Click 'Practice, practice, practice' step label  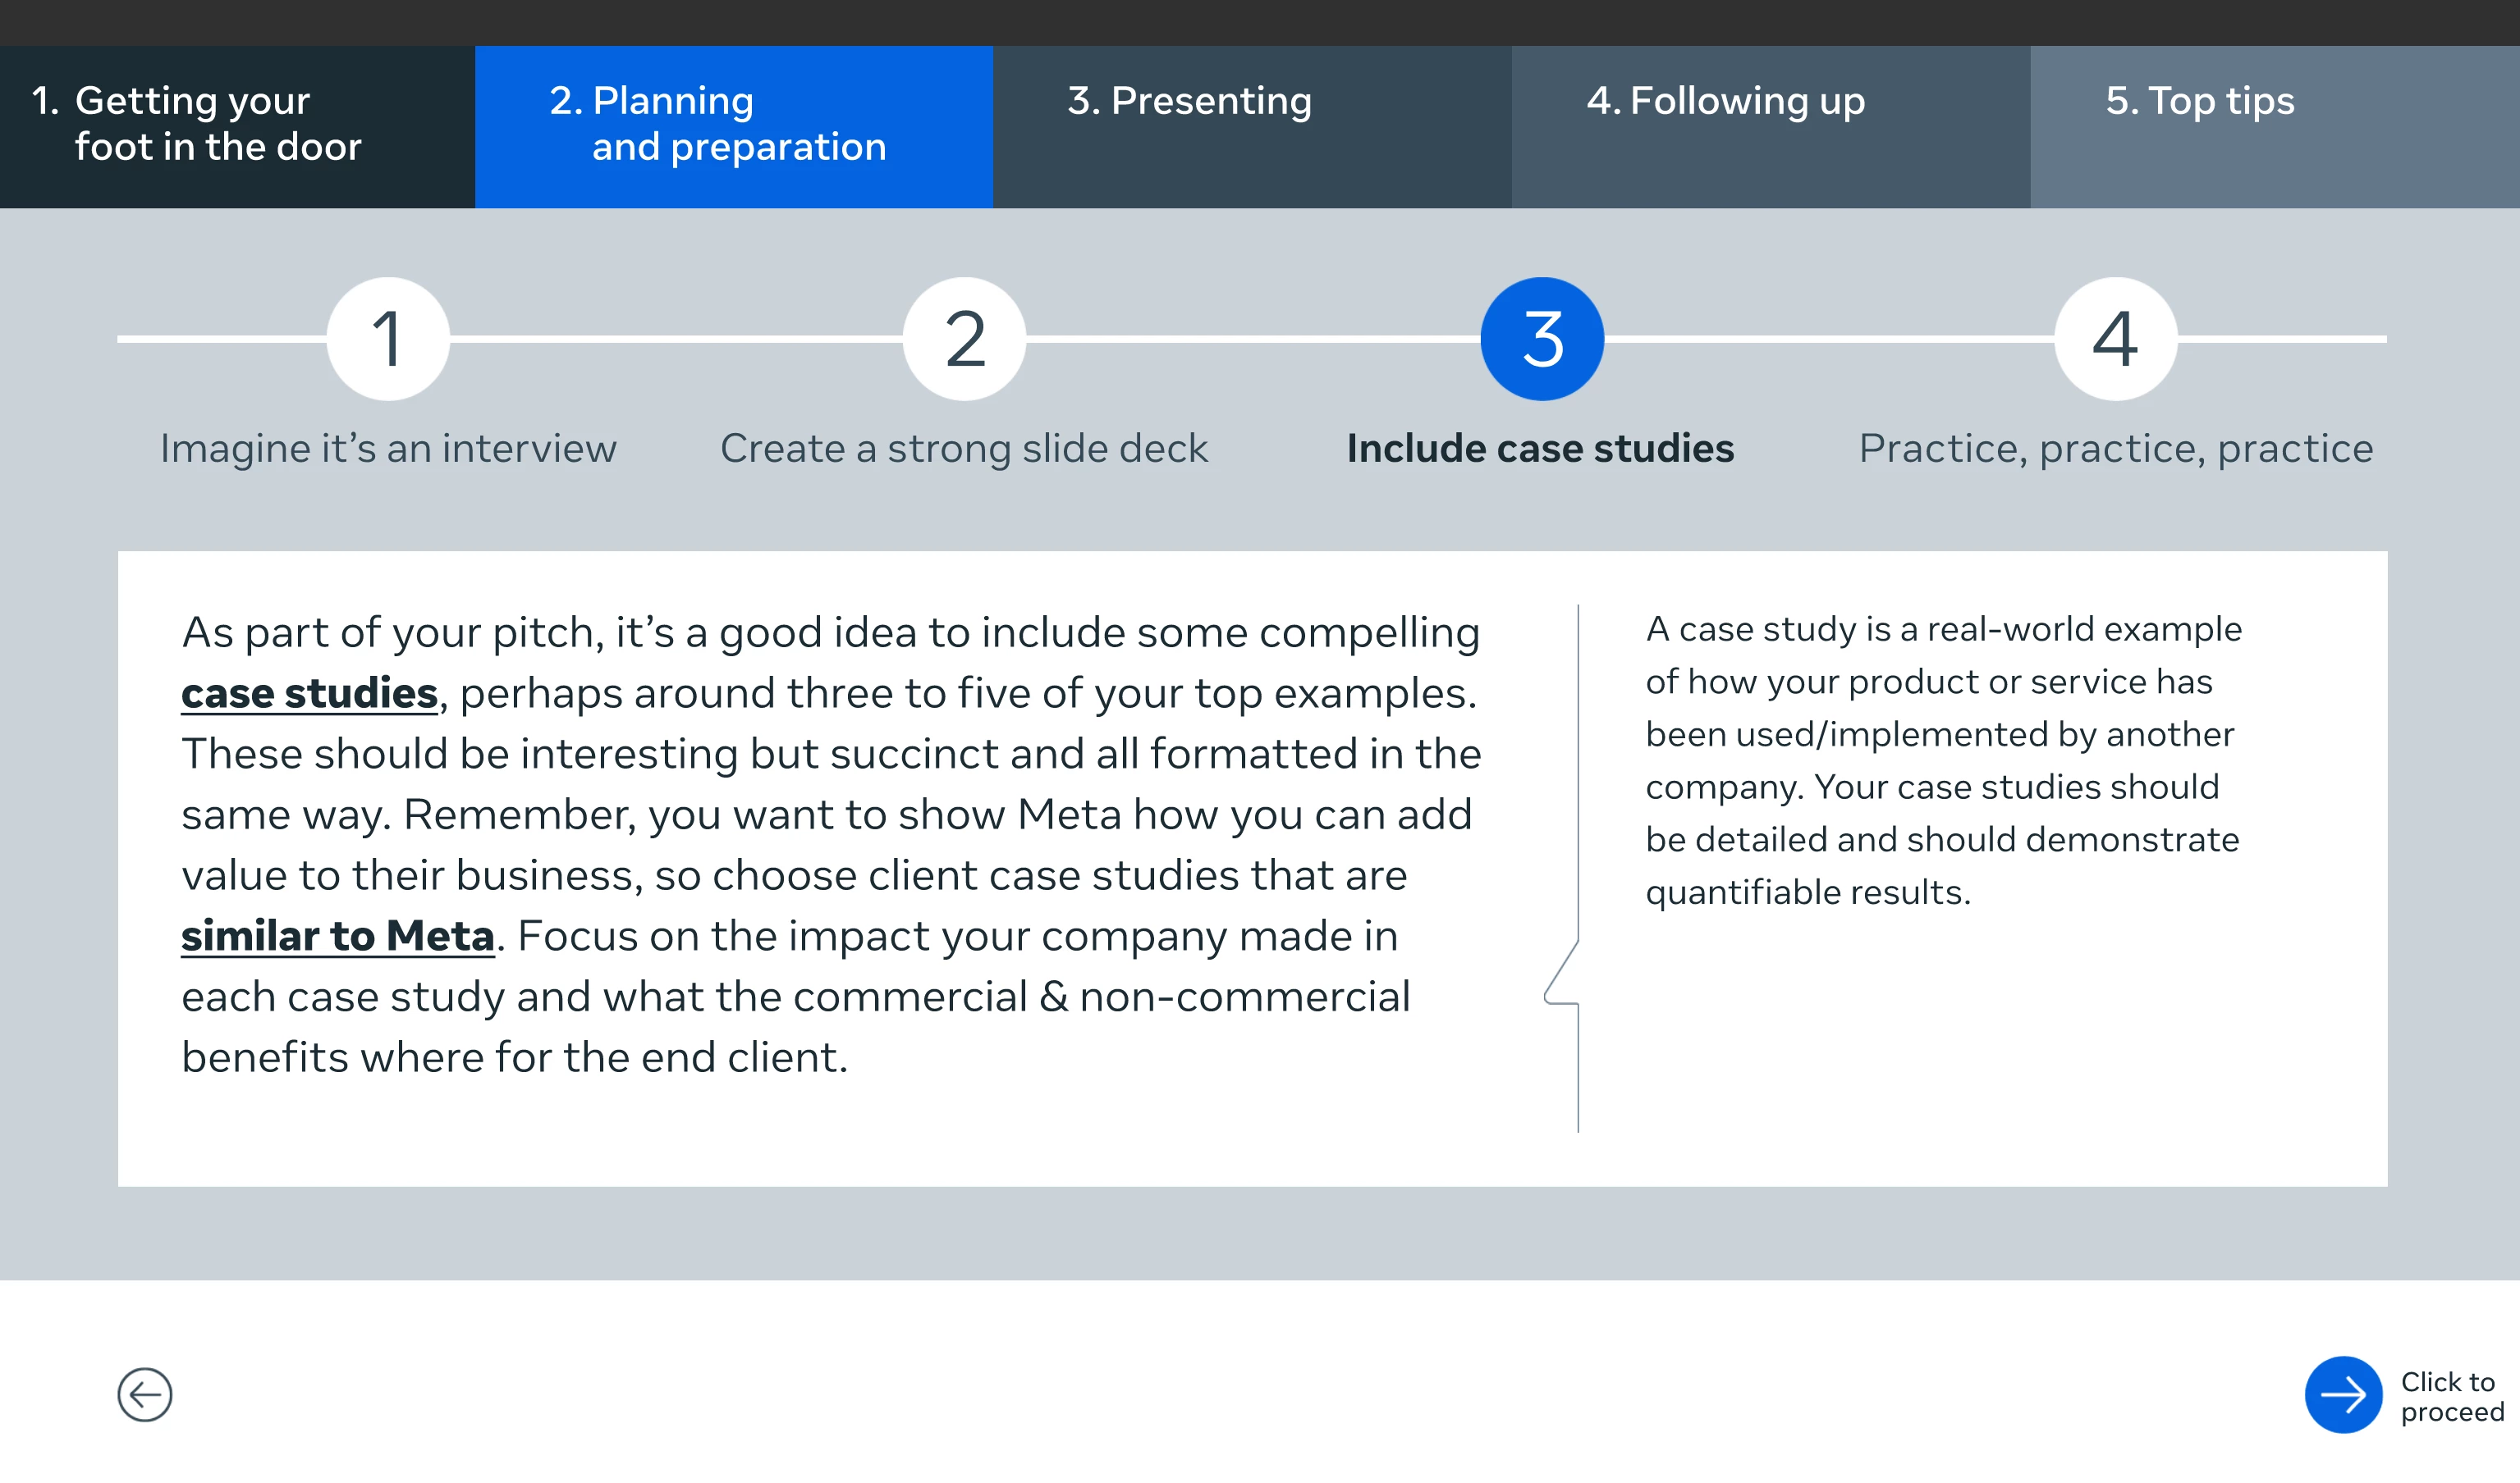pyautogui.click(x=2115, y=449)
